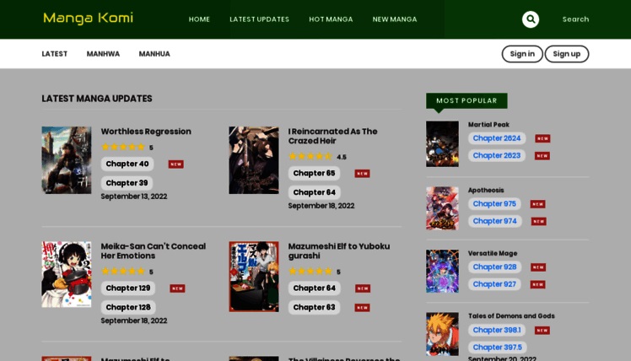Open the Martial Peak title link
The image size is (631, 361).
[488, 125]
